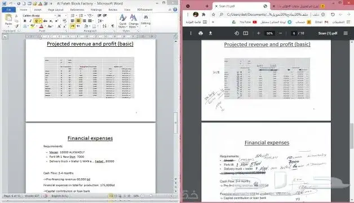Toggle Underline formatting in Word

36,21
